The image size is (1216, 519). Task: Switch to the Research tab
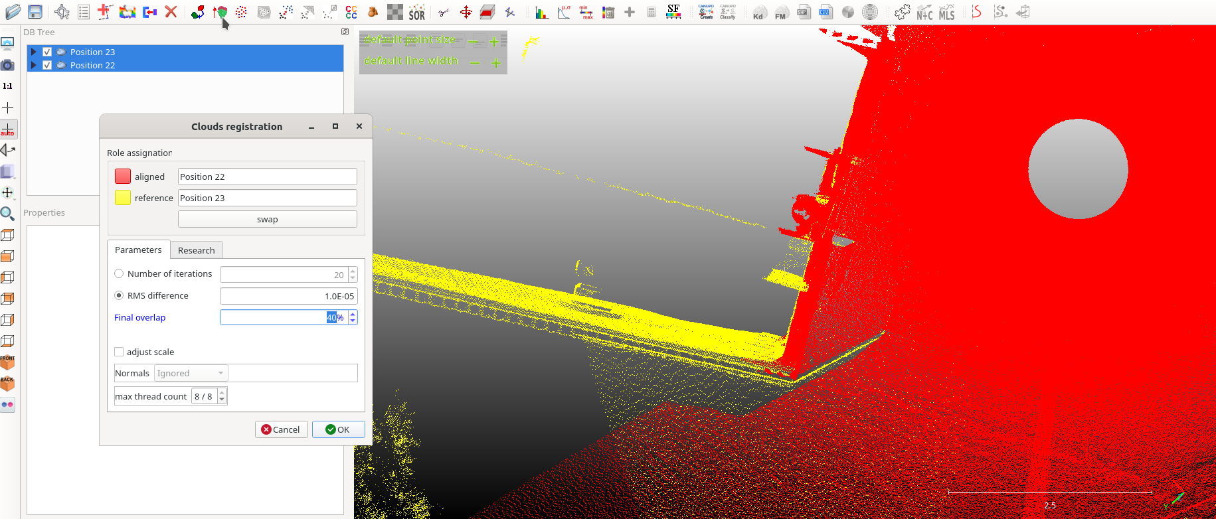[197, 250]
